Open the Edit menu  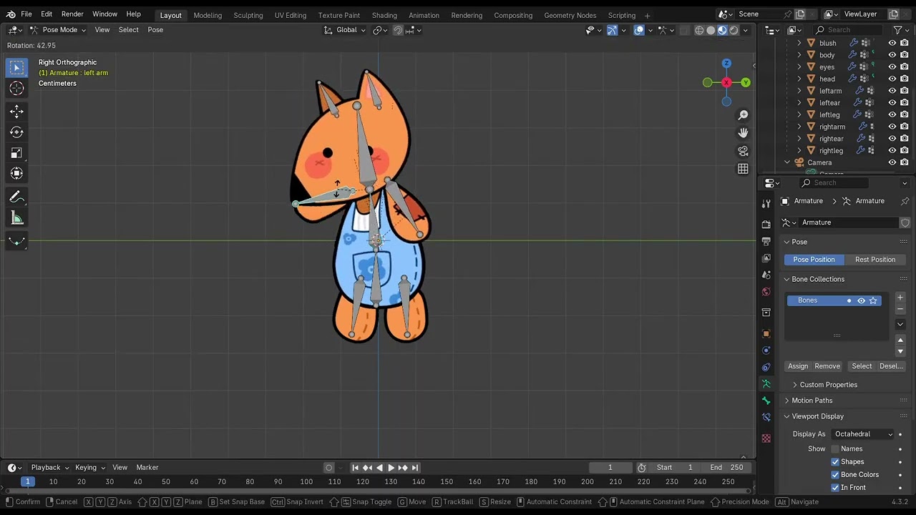tap(47, 14)
